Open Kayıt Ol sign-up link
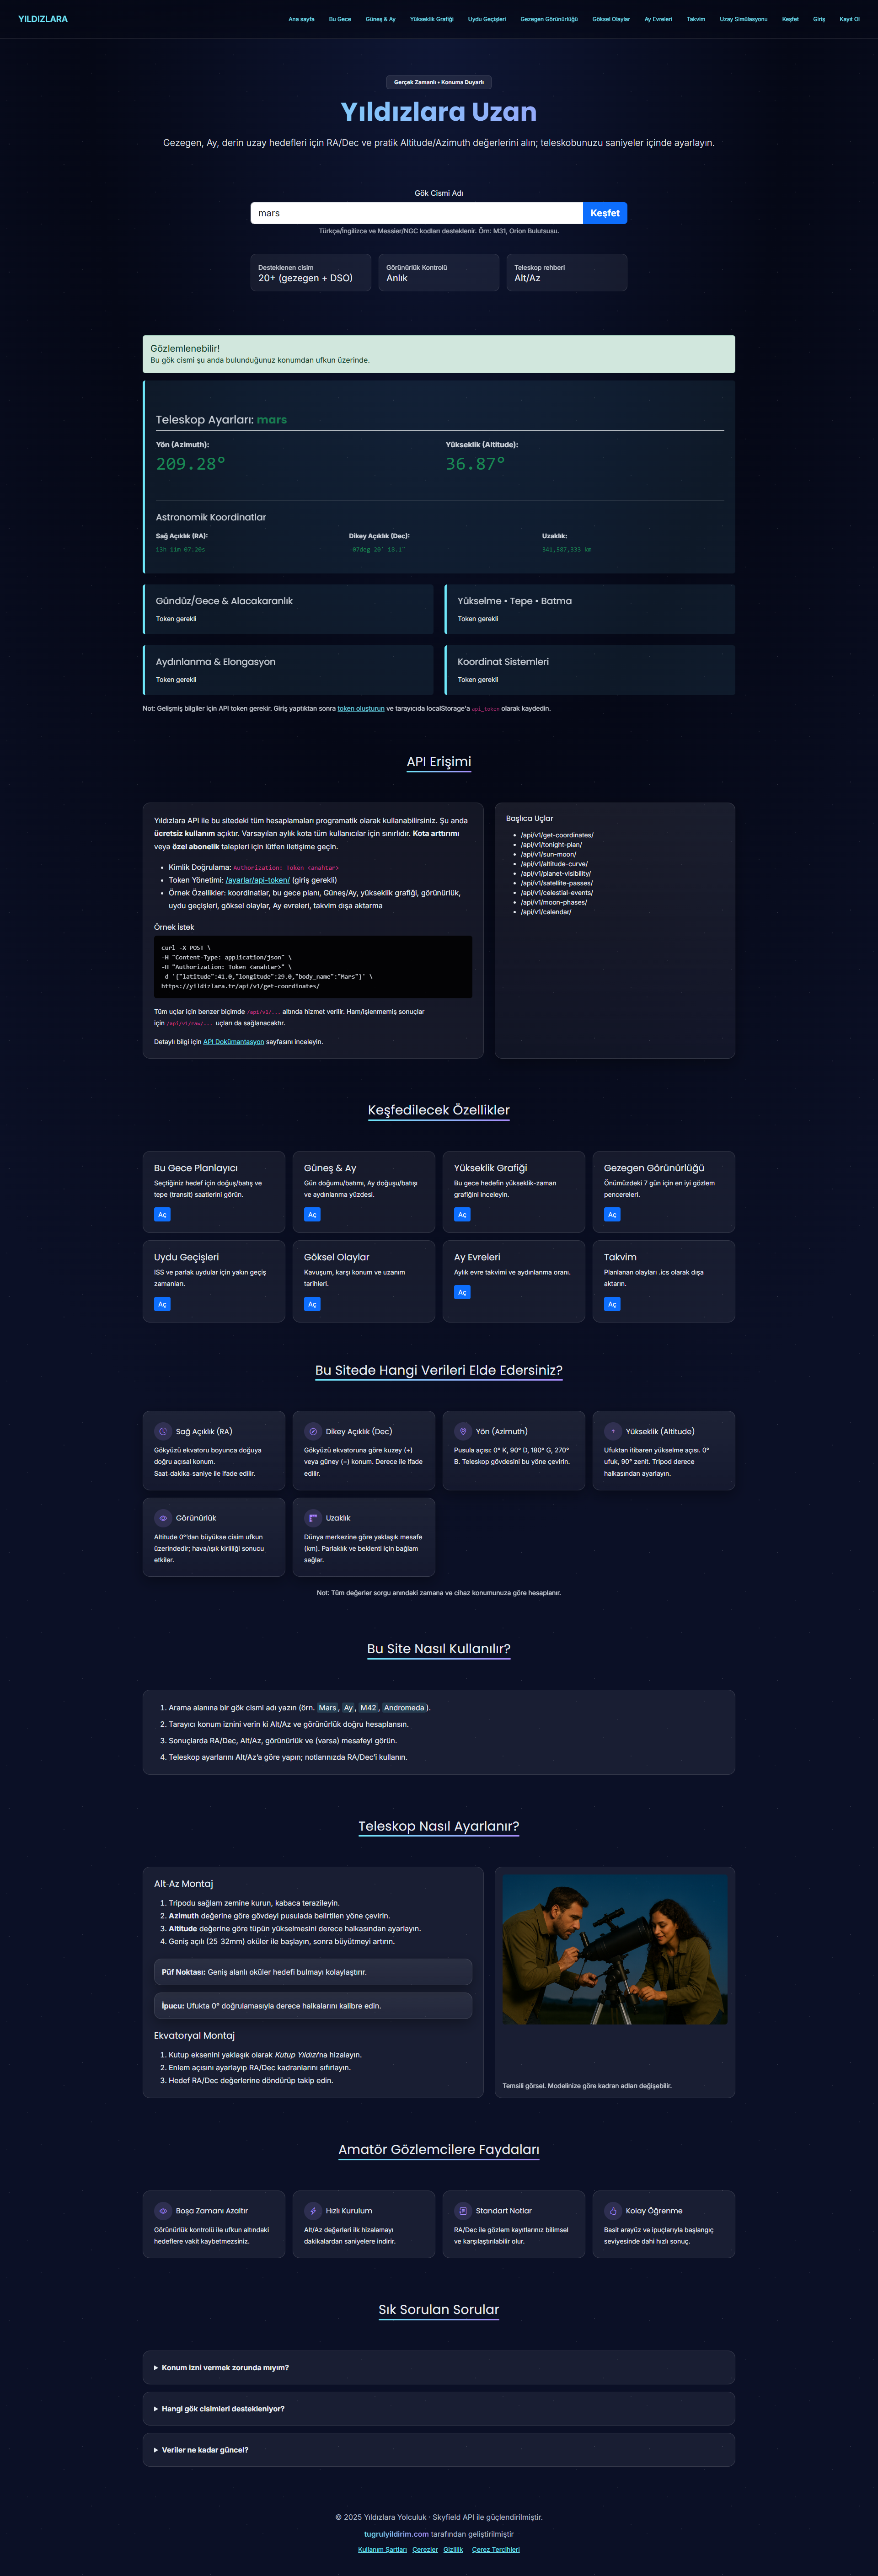878x2576 pixels. (x=849, y=19)
